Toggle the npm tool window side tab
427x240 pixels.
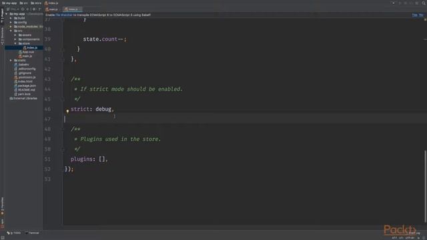(x=2, y=223)
